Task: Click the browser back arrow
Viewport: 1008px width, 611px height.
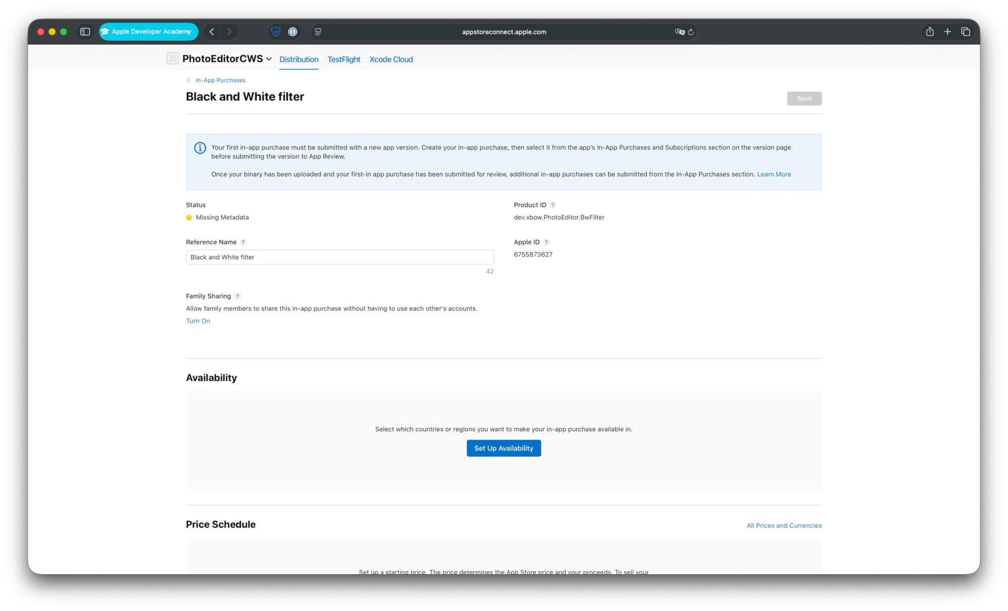Action: pos(212,32)
